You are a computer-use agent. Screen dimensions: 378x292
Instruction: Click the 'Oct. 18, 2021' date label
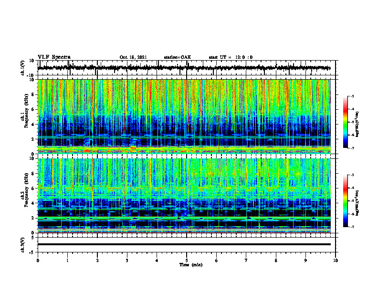coord(133,57)
